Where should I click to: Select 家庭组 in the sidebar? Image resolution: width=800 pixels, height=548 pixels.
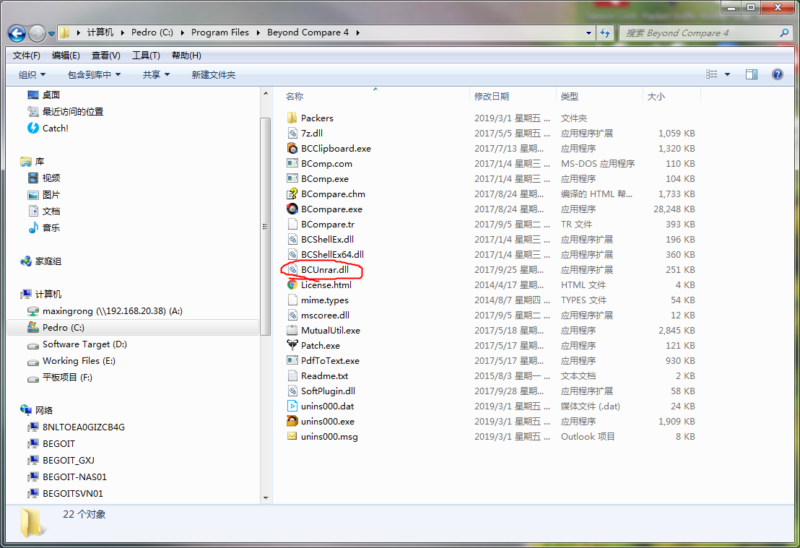coord(41,261)
